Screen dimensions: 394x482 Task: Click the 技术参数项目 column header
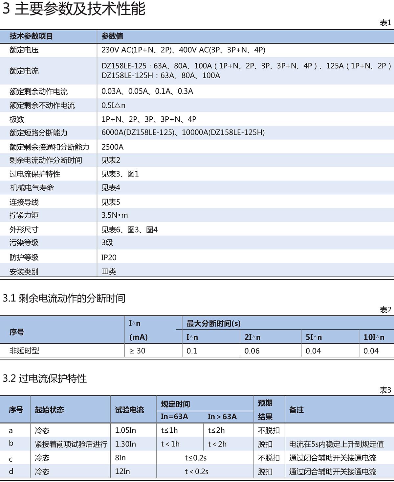pyautogui.click(x=31, y=36)
